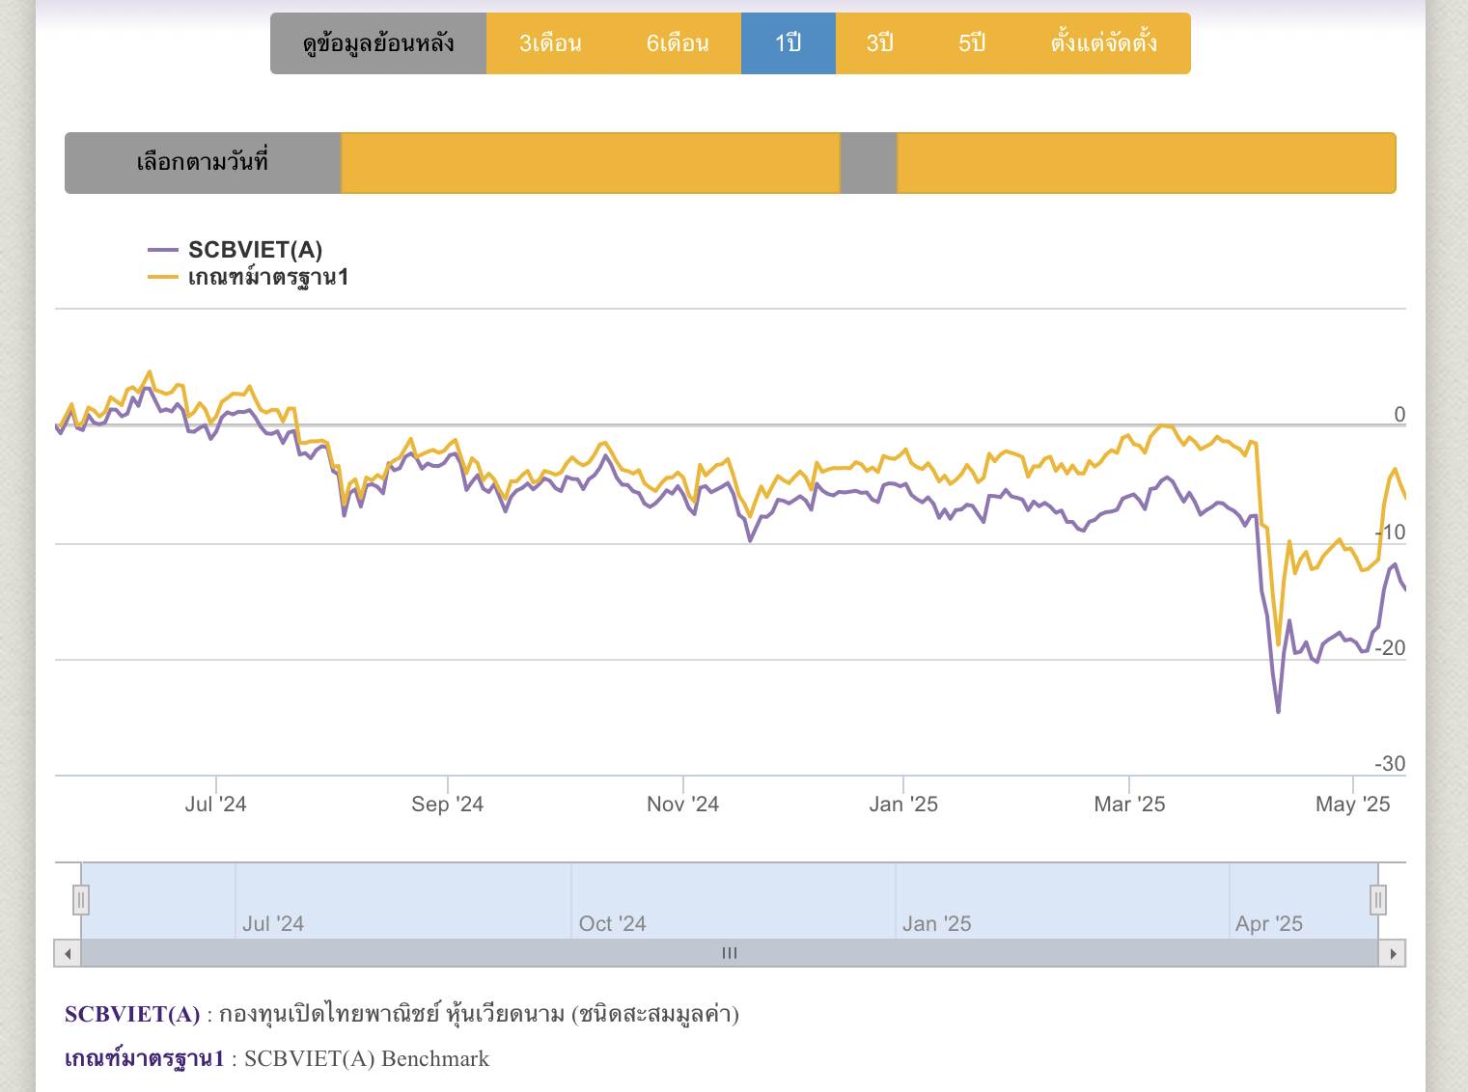The height and width of the screenshot is (1092, 1468).
Task: Switch to 6เดือน time range
Action: [678, 43]
